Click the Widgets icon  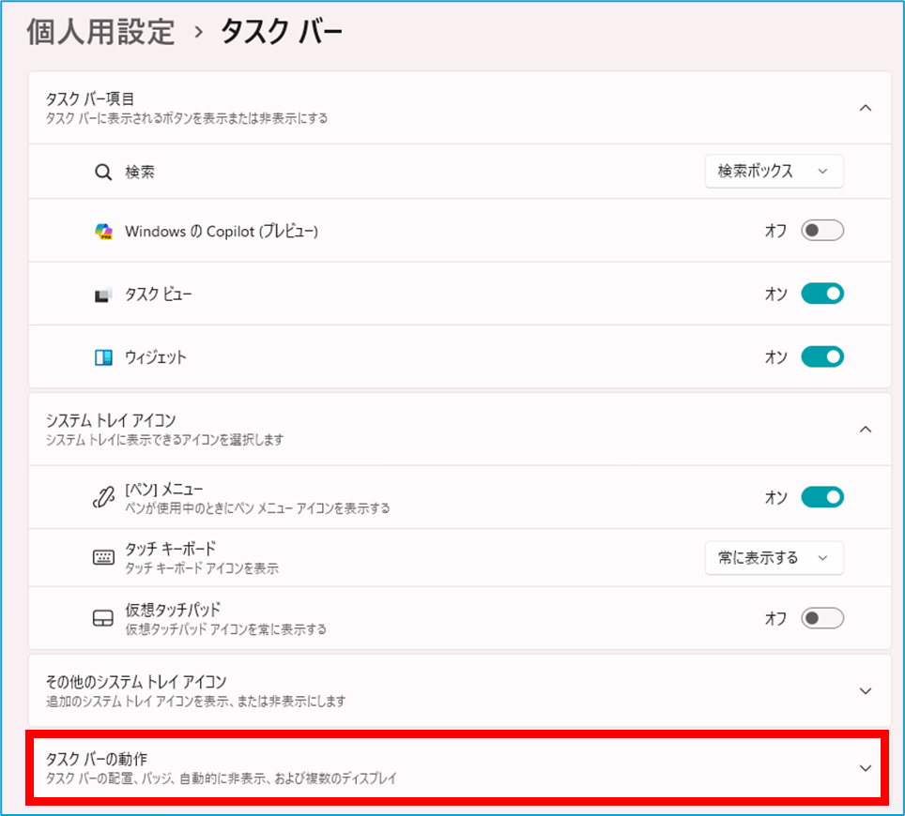[x=103, y=357]
